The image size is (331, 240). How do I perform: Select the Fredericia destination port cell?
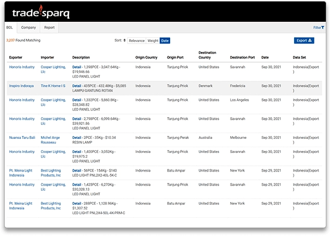point(238,86)
